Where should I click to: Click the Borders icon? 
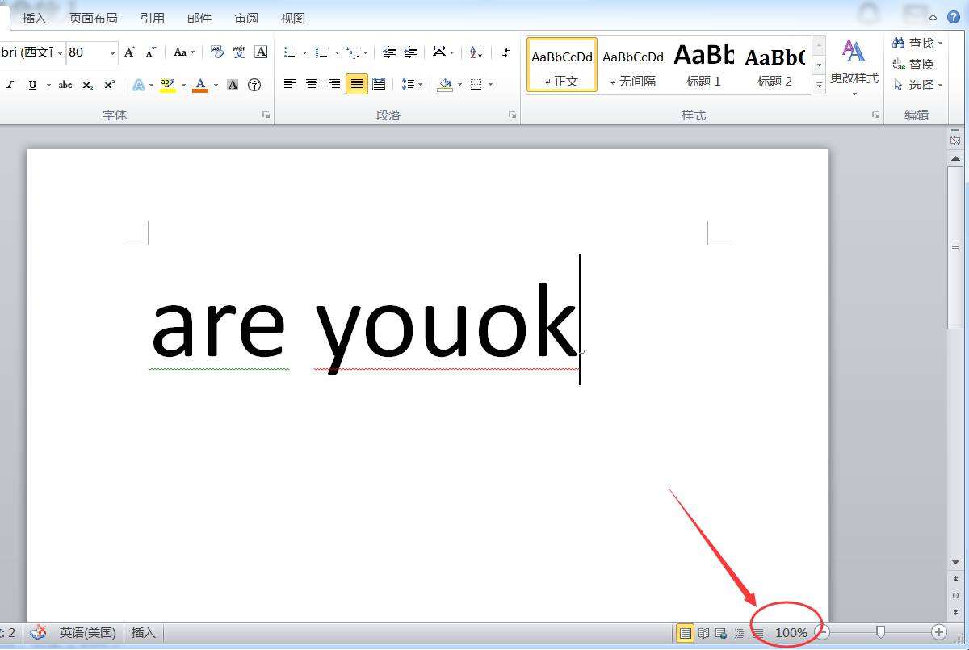476,84
